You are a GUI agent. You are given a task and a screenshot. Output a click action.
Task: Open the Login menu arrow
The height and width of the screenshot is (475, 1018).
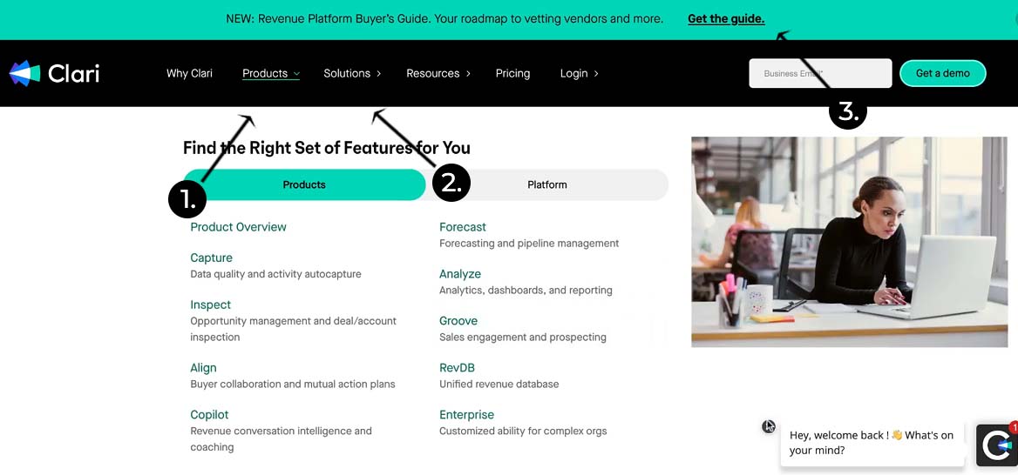(x=596, y=74)
